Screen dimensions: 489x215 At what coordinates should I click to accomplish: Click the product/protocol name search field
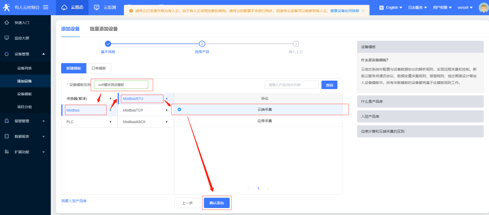[x=292, y=85]
